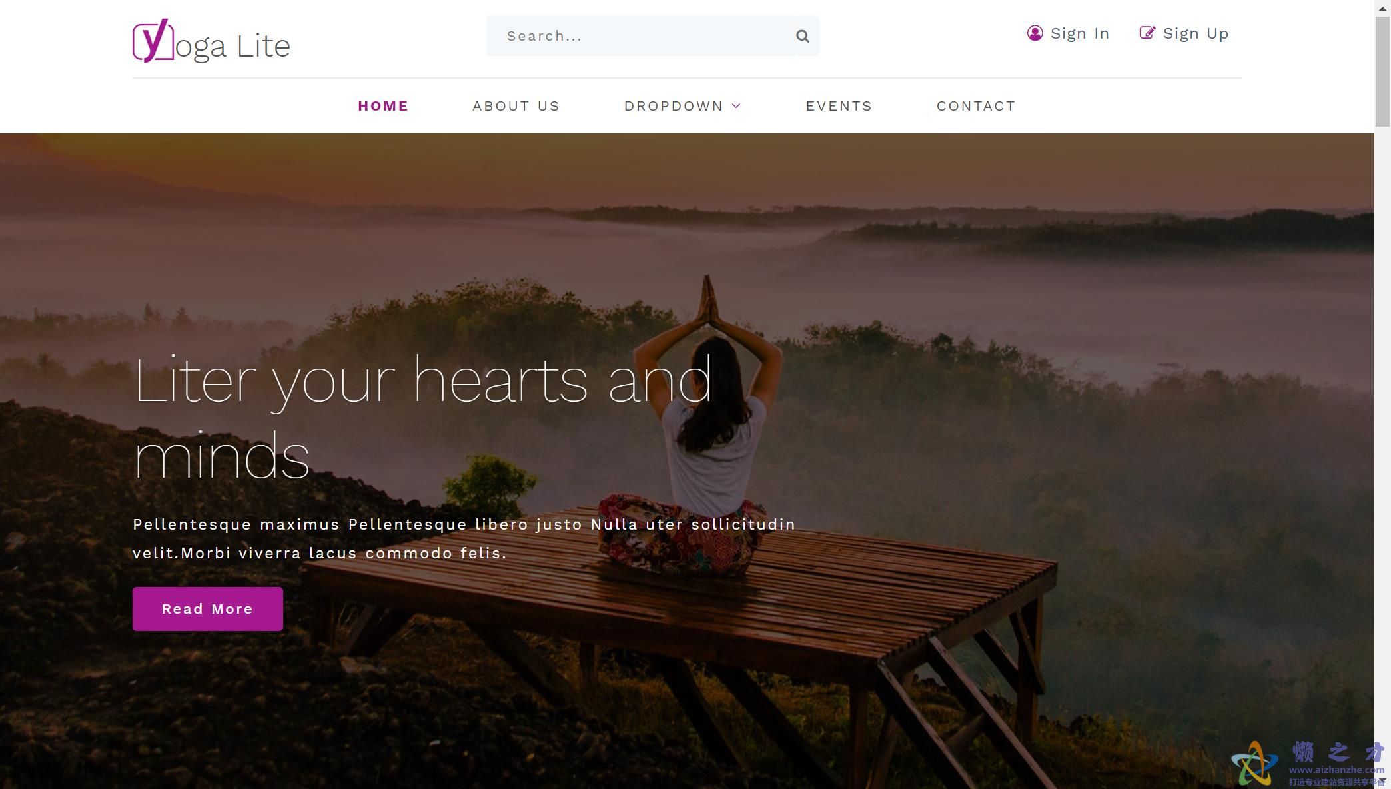The width and height of the screenshot is (1391, 789).
Task: Click the purple Y logo icon
Action: pyautogui.click(x=153, y=41)
